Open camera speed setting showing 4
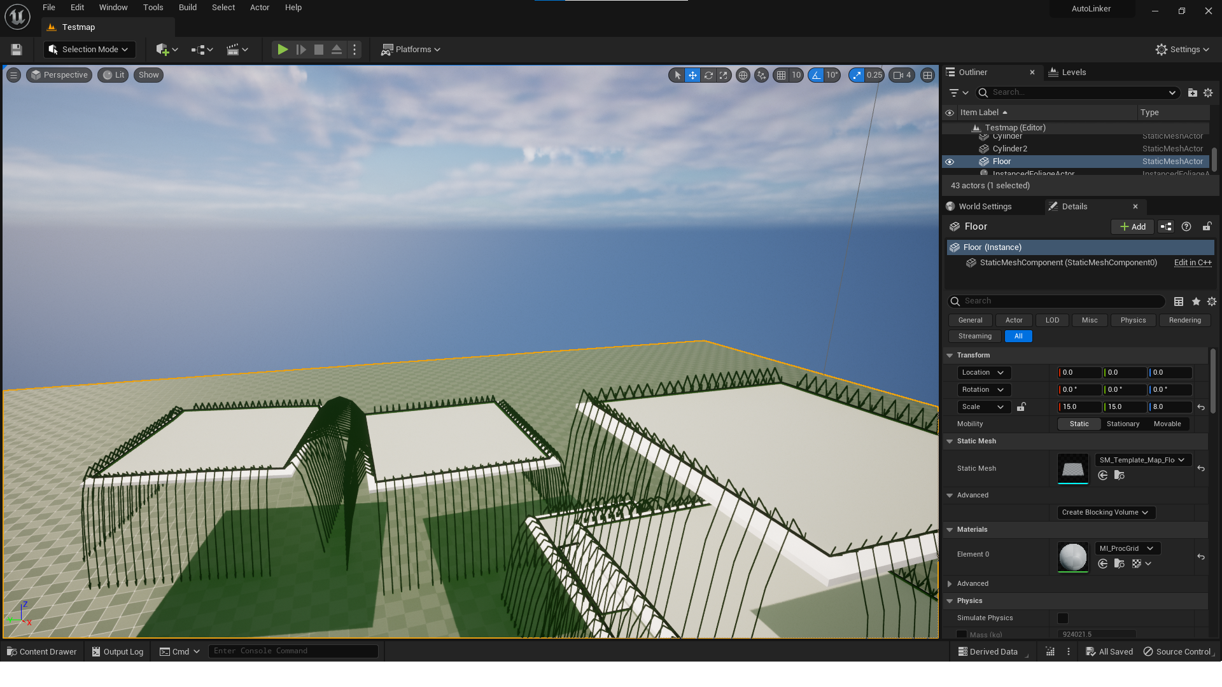 point(902,75)
